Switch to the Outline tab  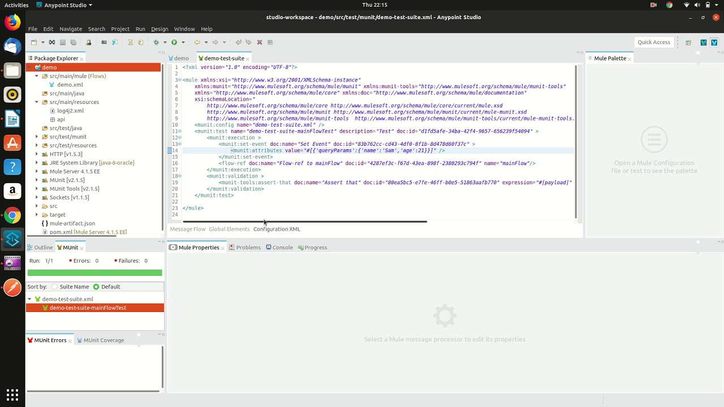(x=40, y=248)
